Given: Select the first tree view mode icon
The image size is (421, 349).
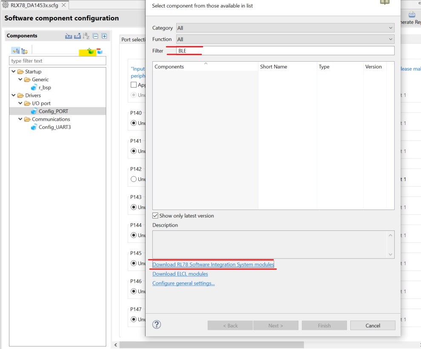Looking at the screenshot, I should [x=16, y=51].
